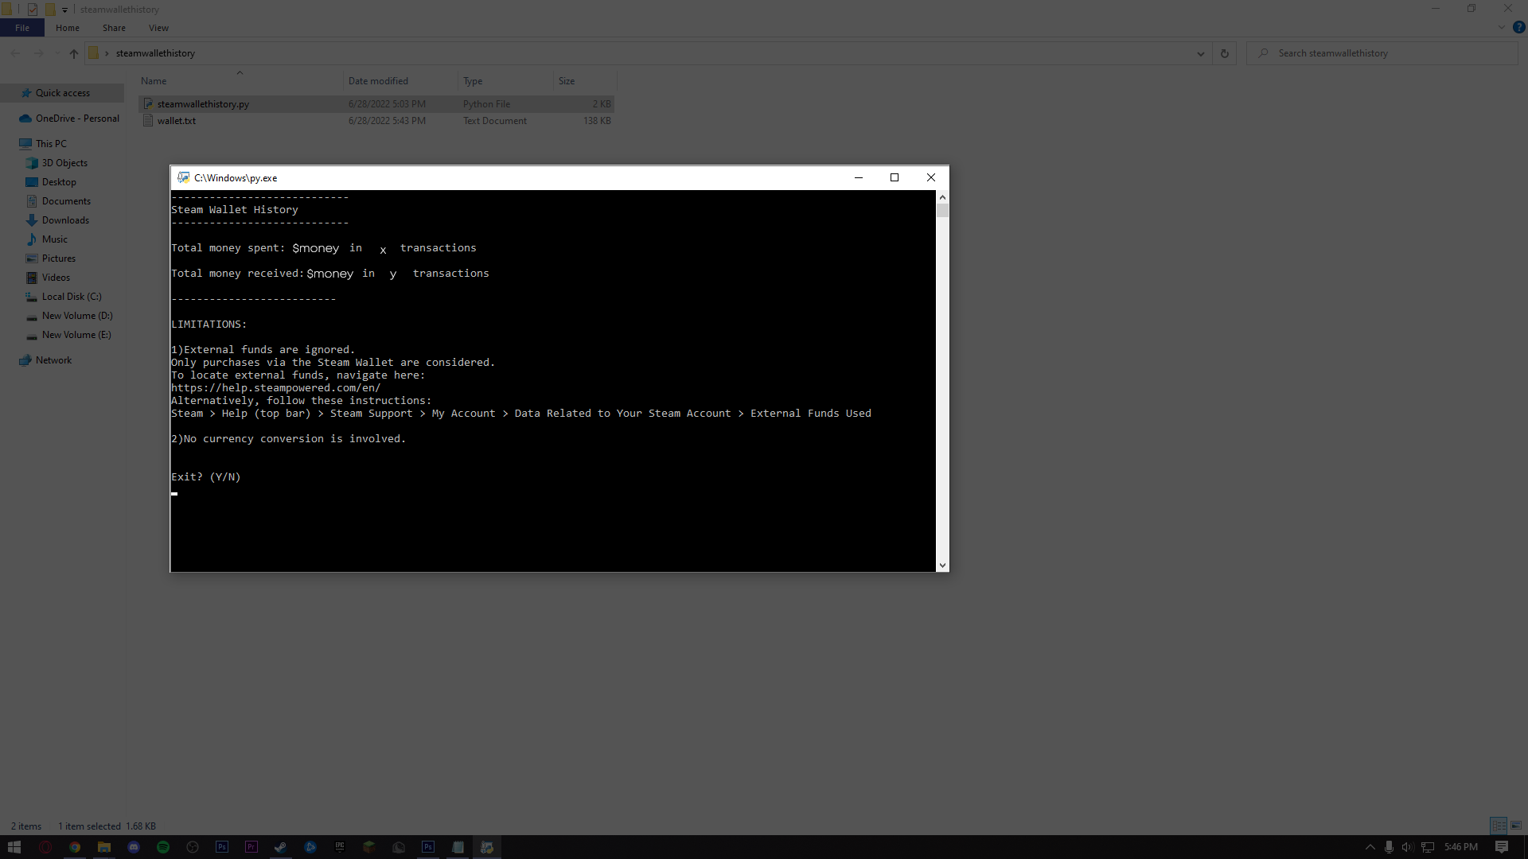Viewport: 1528px width, 859px height.
Task: Expand the ribbon with the chevron
Action: pos(1502,28)
